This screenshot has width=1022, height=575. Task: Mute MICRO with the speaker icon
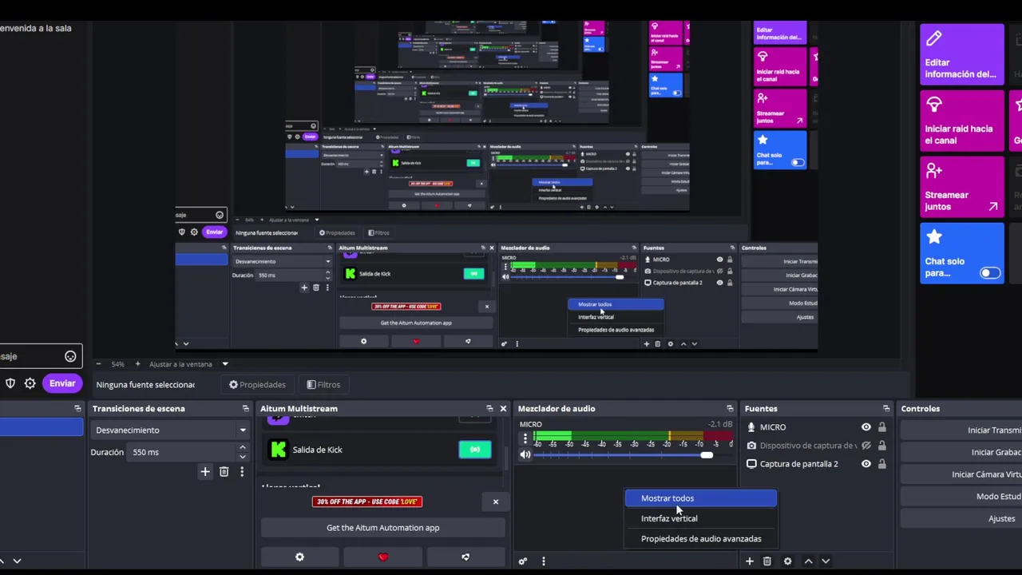coord(525,455)
